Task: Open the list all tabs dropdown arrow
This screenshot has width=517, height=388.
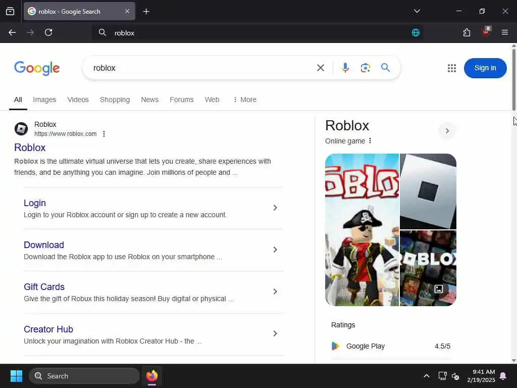Action: pos(417,11)
